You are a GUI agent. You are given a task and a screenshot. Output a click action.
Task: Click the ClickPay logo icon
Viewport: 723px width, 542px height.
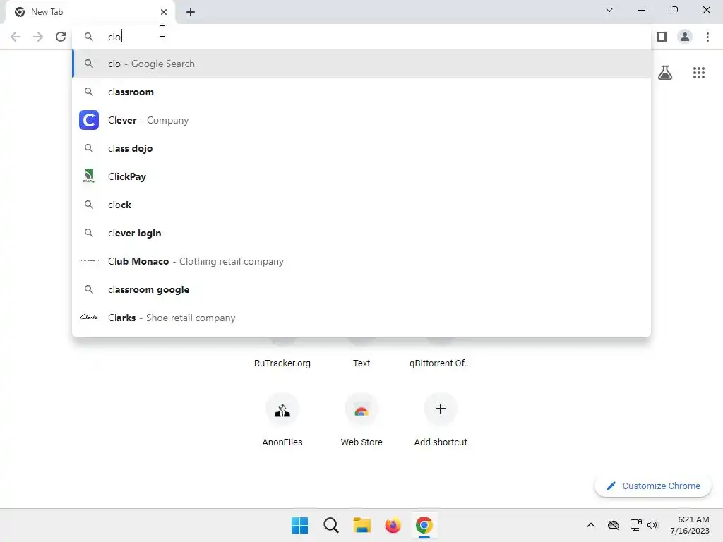(x=89, y=176)
